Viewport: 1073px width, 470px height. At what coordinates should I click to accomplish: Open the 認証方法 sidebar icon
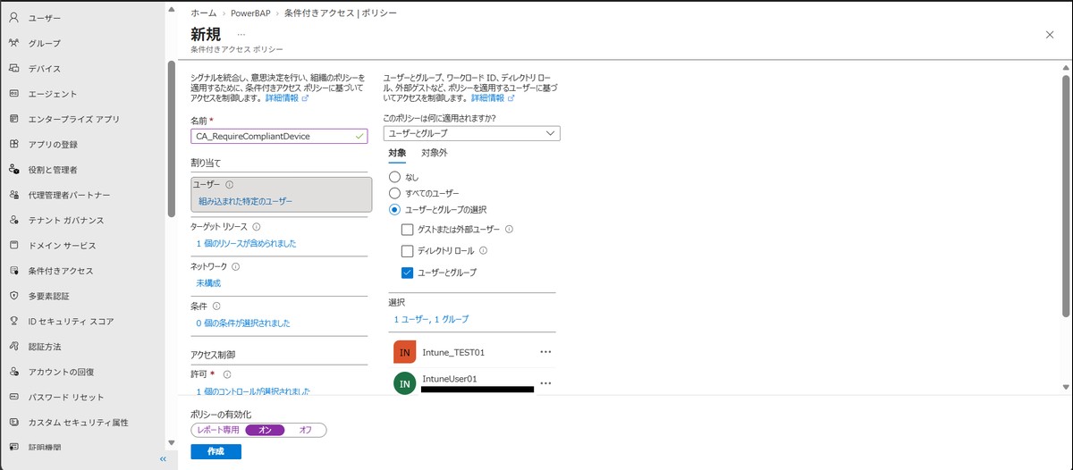point(13,346)
